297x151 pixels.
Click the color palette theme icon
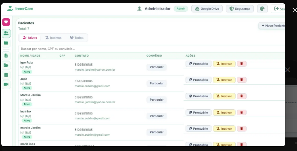(x=262, y=9)
